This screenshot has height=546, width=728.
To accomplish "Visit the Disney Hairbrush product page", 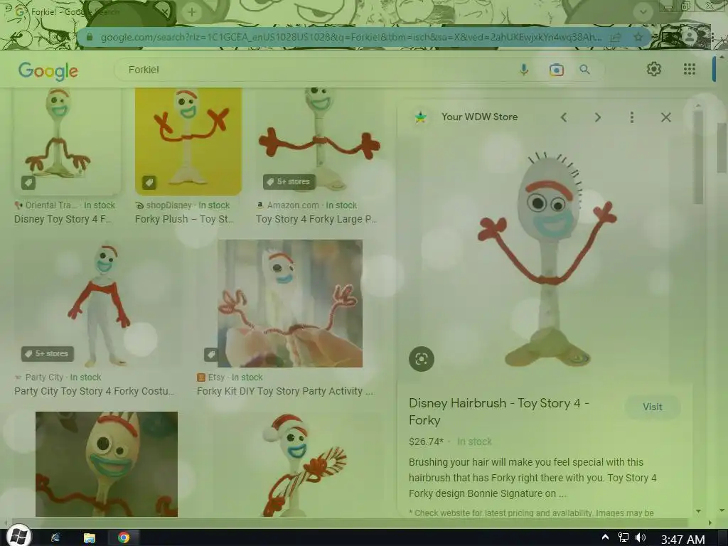I will pyautogui.click(x=653, y=407).
